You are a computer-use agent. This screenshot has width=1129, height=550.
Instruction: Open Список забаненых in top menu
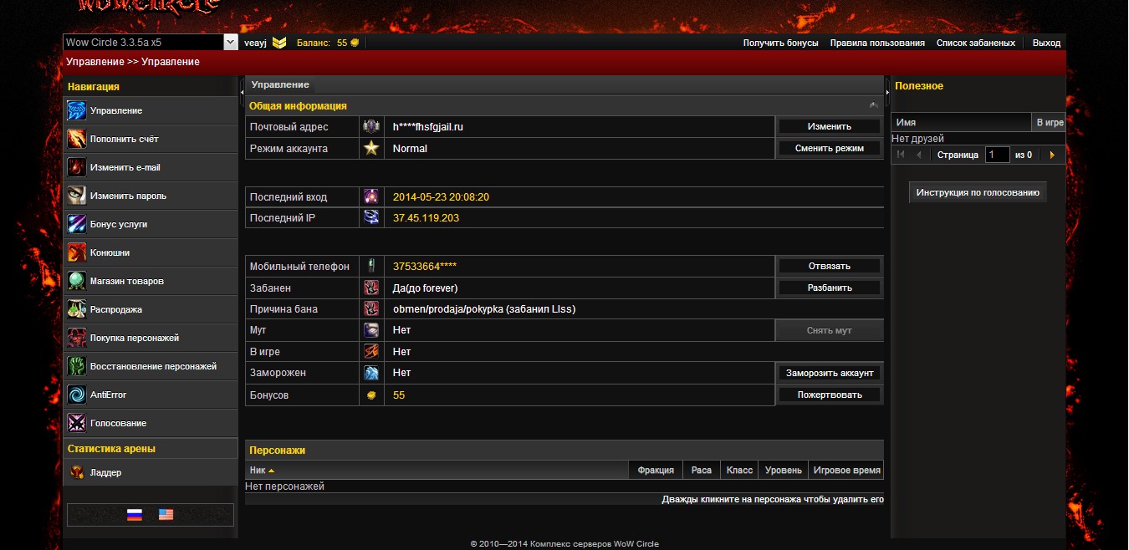tap(976, 43)
